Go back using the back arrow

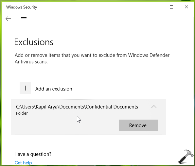click(x=8, y=19)
